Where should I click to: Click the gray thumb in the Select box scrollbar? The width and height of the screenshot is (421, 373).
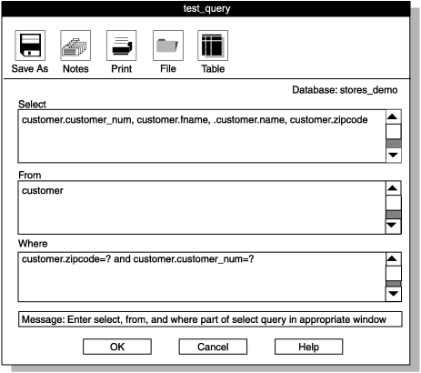click(393, 144)
